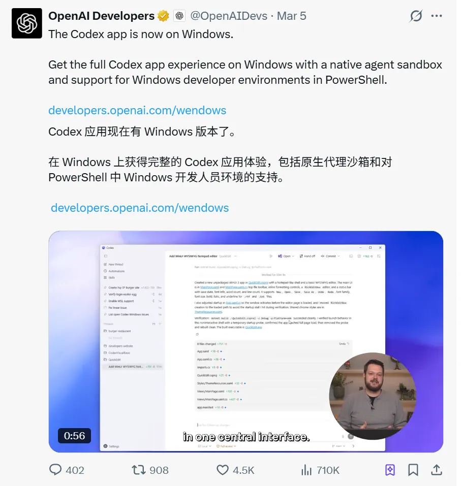Open the tweet's three-dot more menu

(437, 16)
